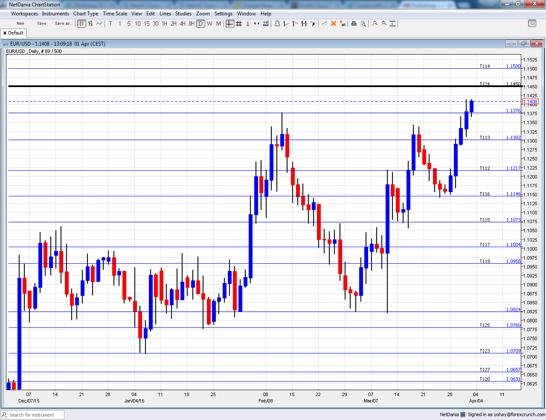Click the Save as.. button
Image resolution: width=546 pixels, height=420 pixels.
[64, 23]
